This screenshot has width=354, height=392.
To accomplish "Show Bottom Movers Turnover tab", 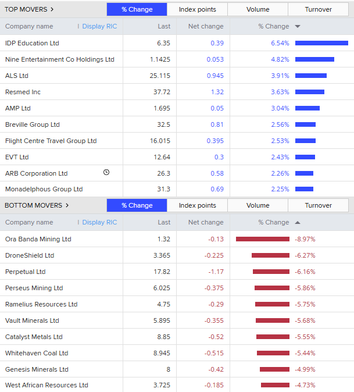I will click(x=318, y=205).
